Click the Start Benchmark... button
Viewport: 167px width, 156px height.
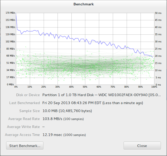[25, 145]
